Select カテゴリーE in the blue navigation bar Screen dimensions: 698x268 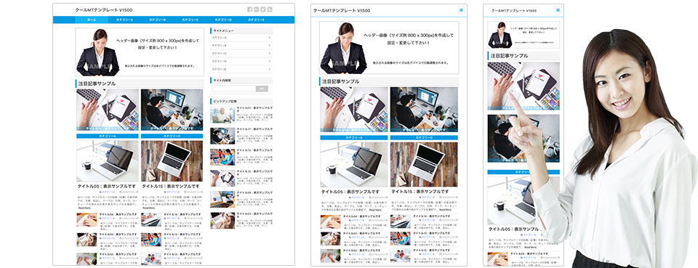pyautogui.click(x=257, y=20)
